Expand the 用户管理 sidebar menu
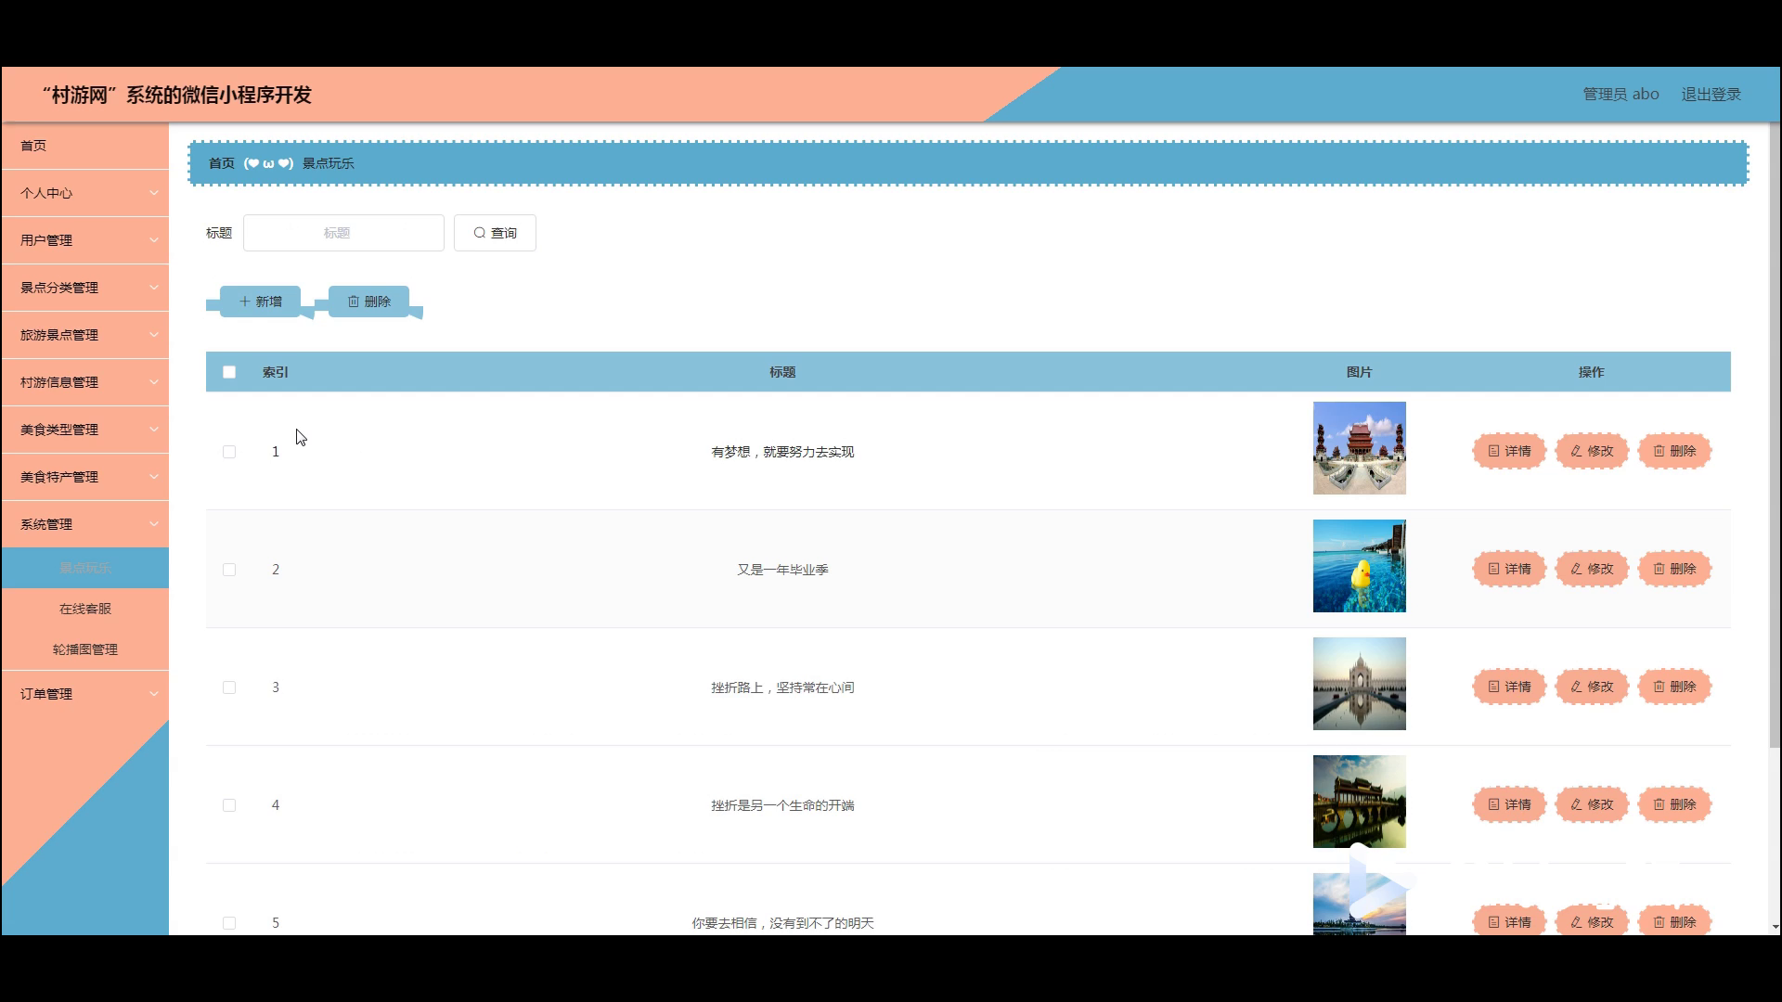The height and width of the screenshot is (1002, 1782). 85,240
